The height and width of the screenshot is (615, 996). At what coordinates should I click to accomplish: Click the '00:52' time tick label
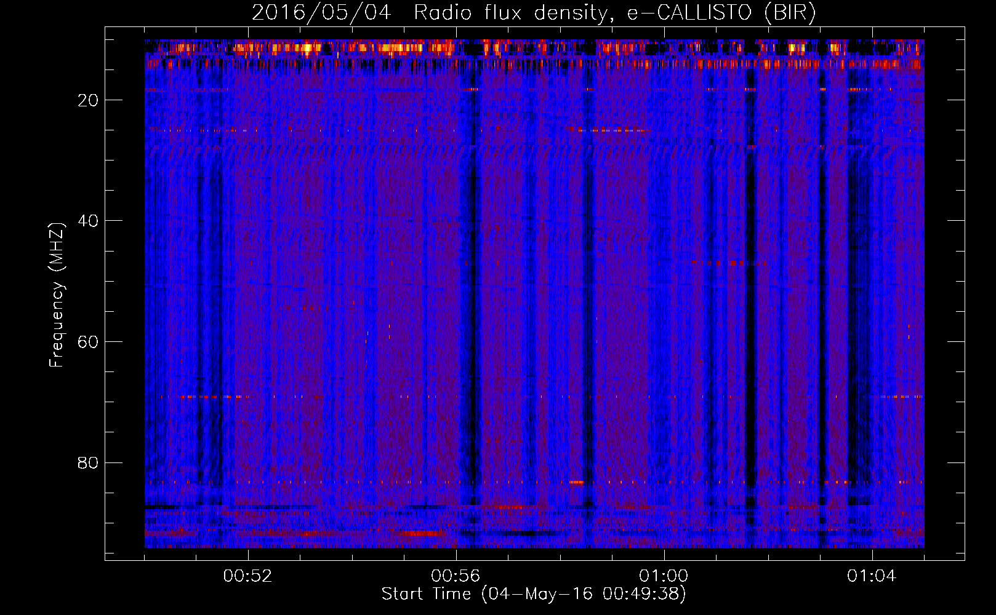[x=248, y=576]
